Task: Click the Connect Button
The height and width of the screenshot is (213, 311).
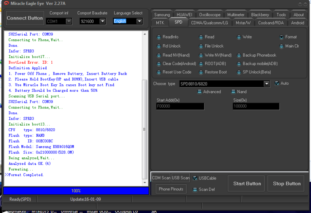Action: (x=25, y=18)
